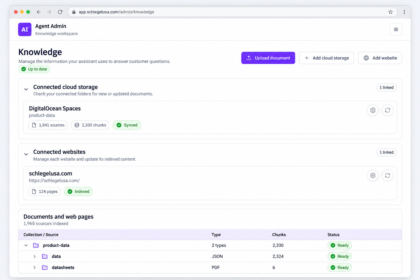The image size is (420, 280).
Task: Click the site lock icon
Action: pos(74,12)
